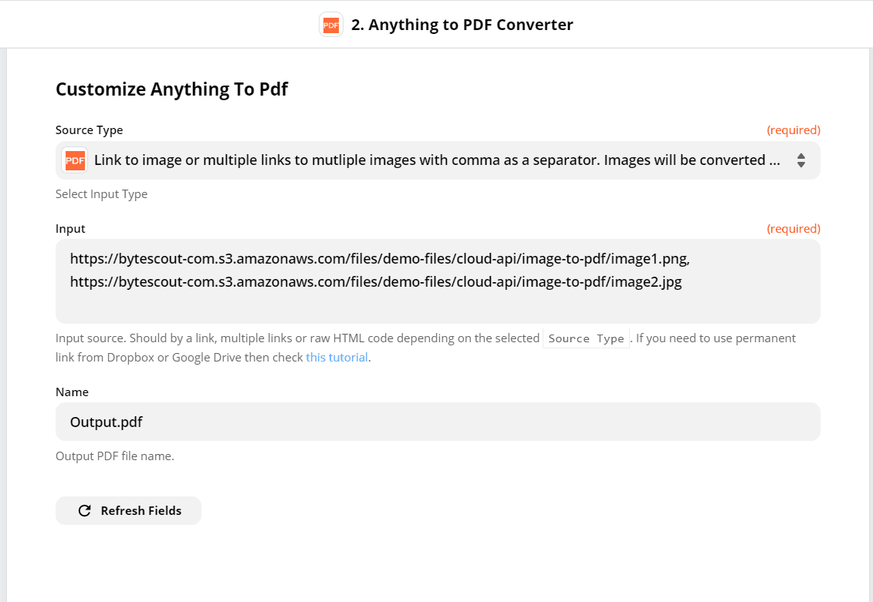
Task: Click the stepper arrows on Source Type selector
Action: [x=801, y=160]
